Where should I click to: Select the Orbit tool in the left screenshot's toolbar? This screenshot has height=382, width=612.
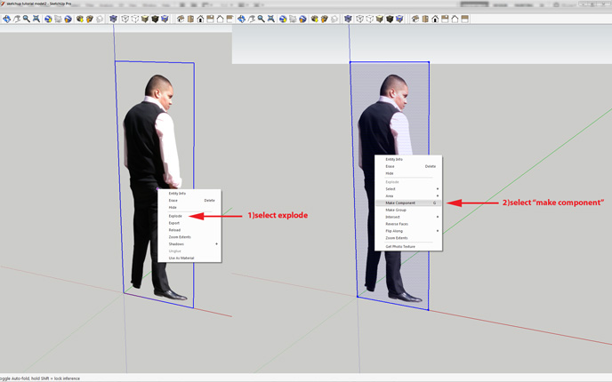(6, 19)
